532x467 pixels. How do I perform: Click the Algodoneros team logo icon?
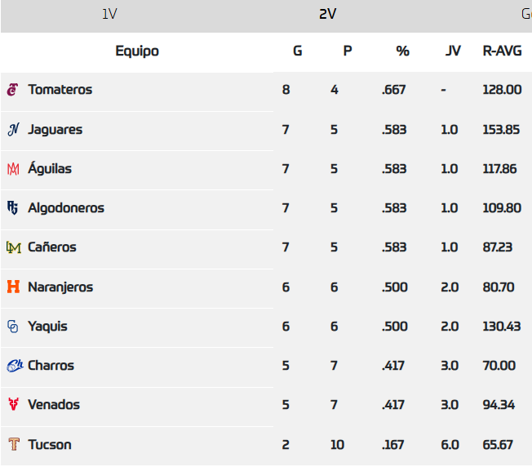[x=13, y=208]
